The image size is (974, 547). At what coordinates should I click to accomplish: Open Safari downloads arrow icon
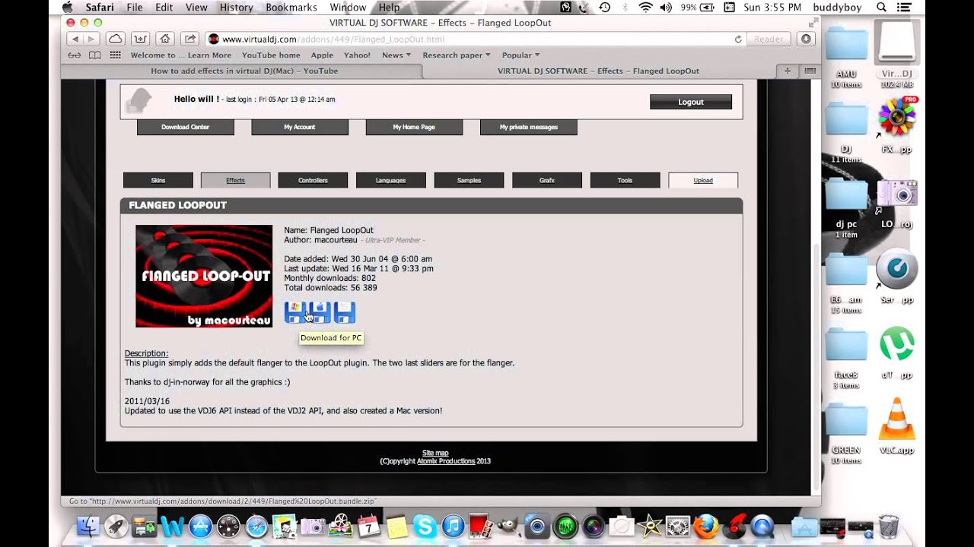807,39
